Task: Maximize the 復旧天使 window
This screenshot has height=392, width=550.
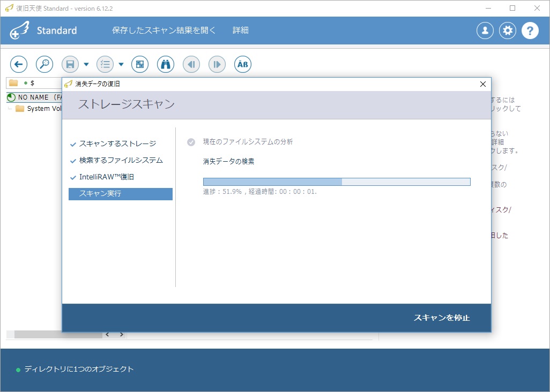Action: click(x=512, y=8)
